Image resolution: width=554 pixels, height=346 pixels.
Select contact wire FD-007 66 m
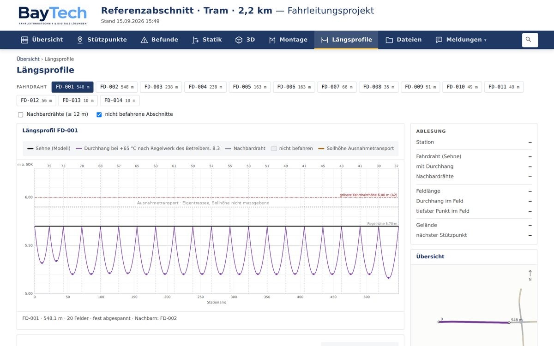tap(337, 87)
